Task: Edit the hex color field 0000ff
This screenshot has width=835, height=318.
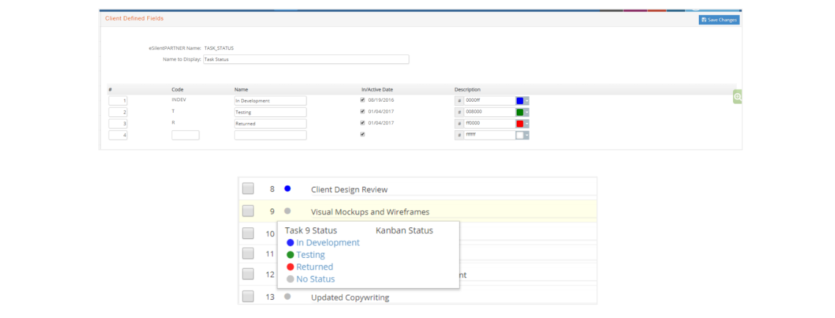Action: (x=489, y=101)
